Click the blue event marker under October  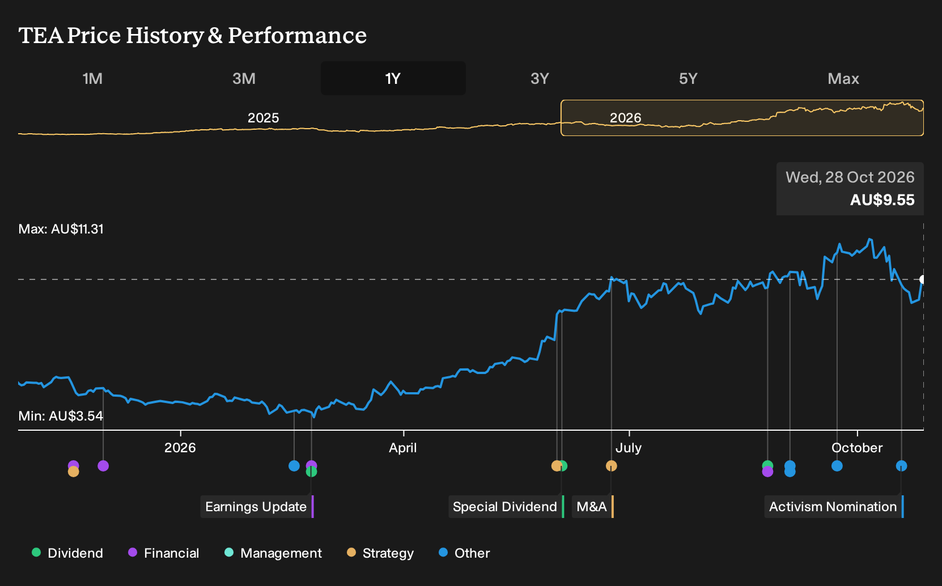837,466
